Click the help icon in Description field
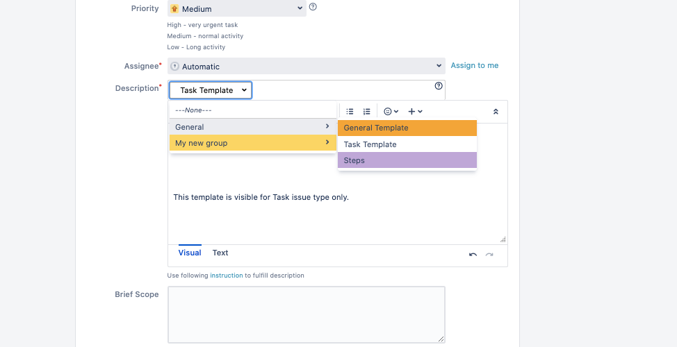The width and height of the screenshot is (677, 347). coord(439,86)
